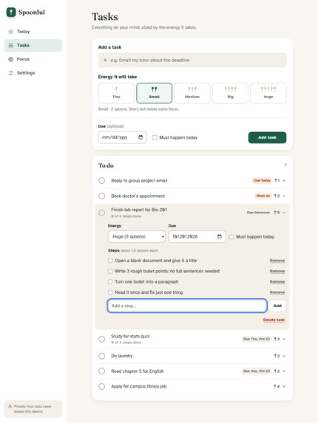Screen dimensions: 318x423
Task: Mark Study for stats quiz done
Action: (102, 339)
